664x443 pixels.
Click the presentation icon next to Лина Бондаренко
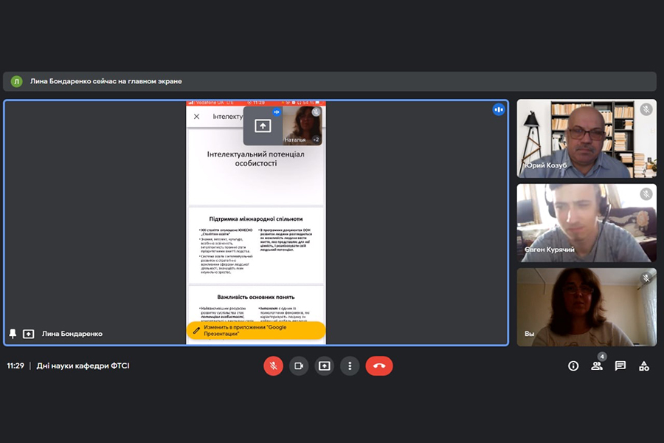(28, 334)
